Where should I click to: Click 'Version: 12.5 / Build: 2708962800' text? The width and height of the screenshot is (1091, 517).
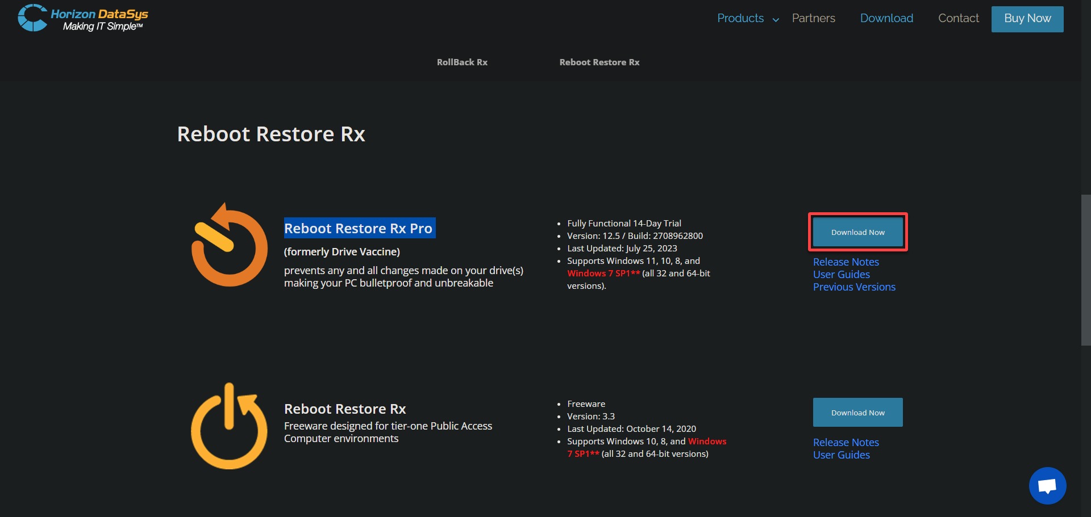635,236
